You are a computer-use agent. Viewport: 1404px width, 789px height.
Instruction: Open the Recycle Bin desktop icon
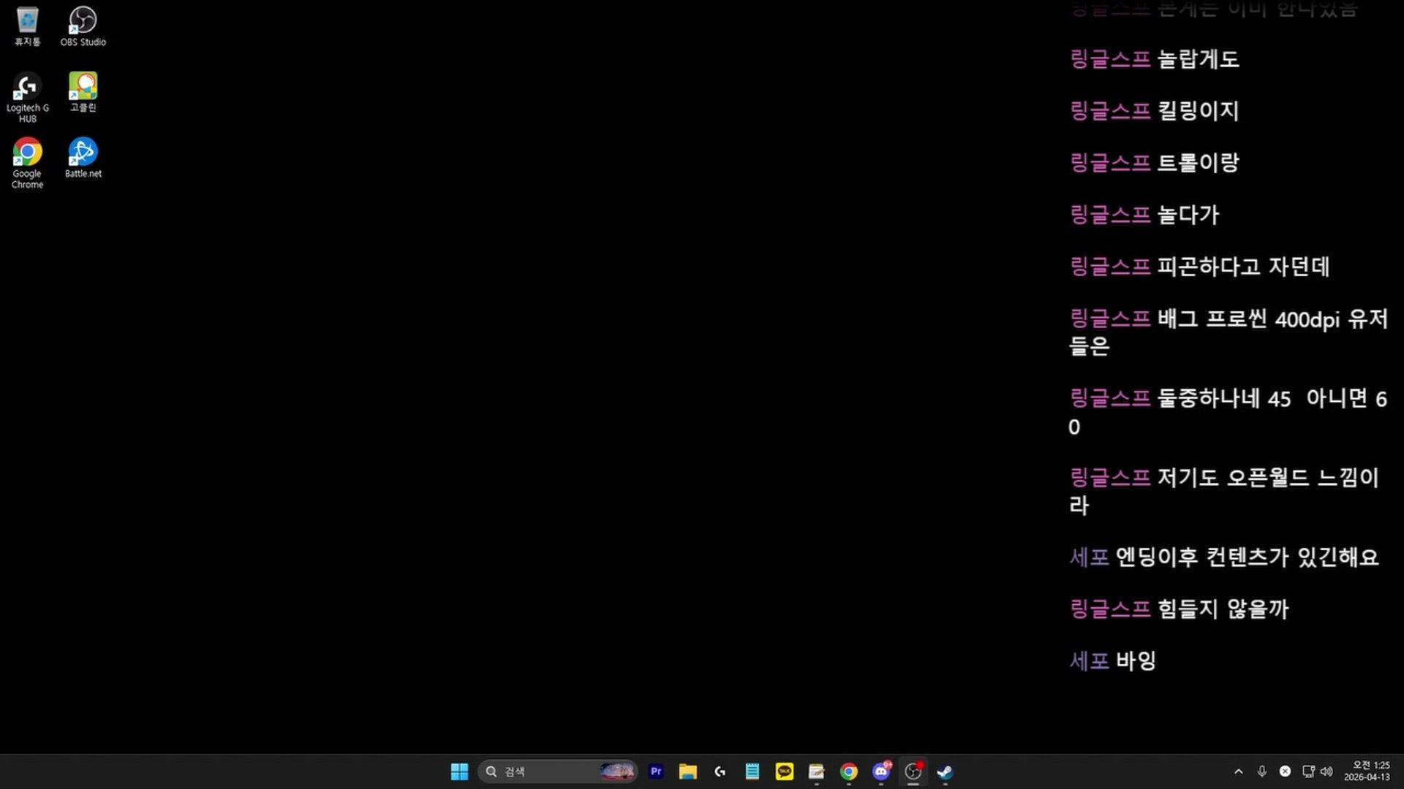27,26
